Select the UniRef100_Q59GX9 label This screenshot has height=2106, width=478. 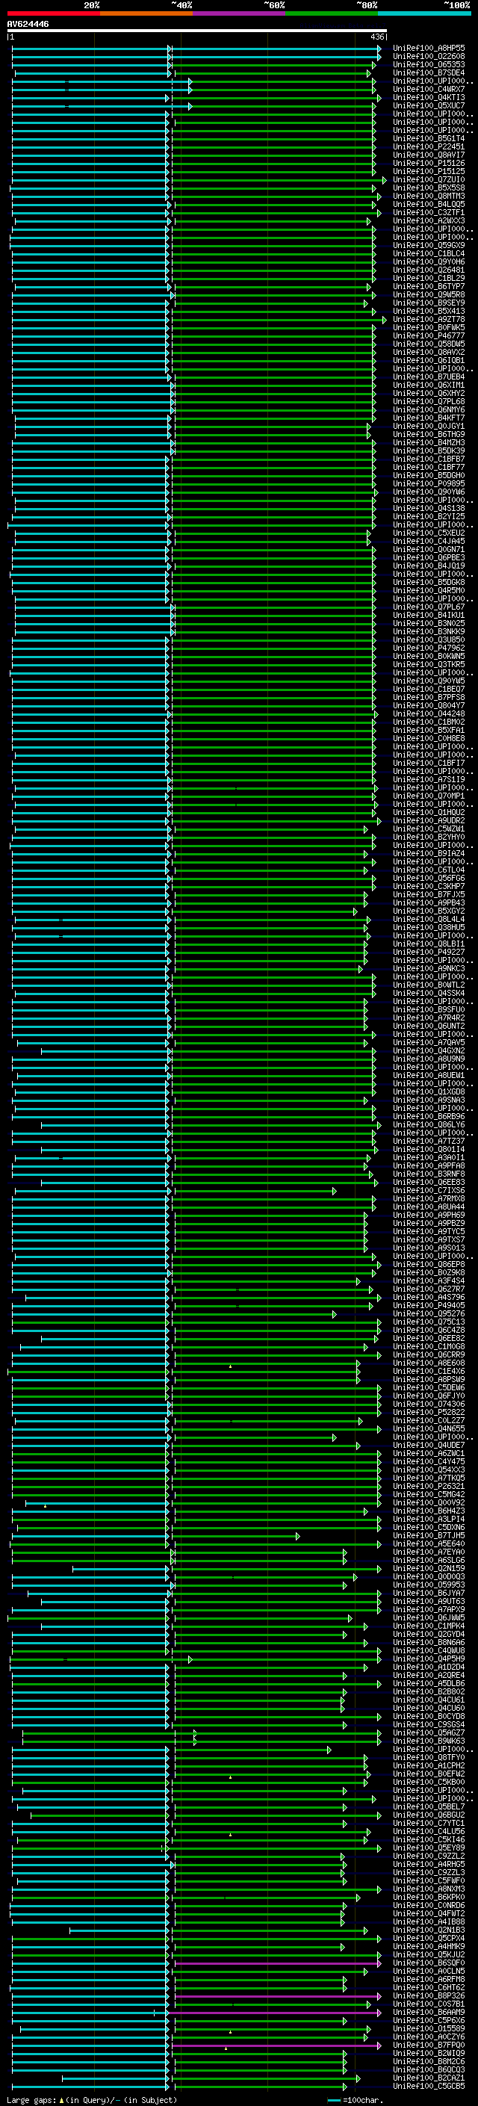click(429, 245)
